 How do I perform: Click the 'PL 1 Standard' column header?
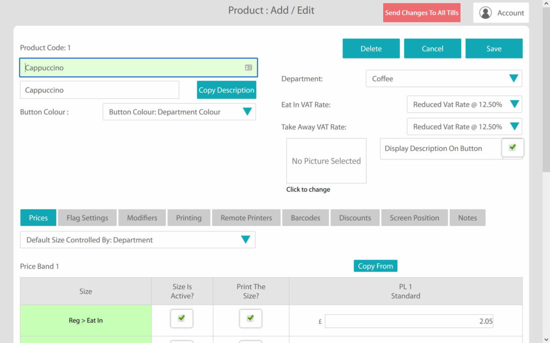click(x=406, y=291)
